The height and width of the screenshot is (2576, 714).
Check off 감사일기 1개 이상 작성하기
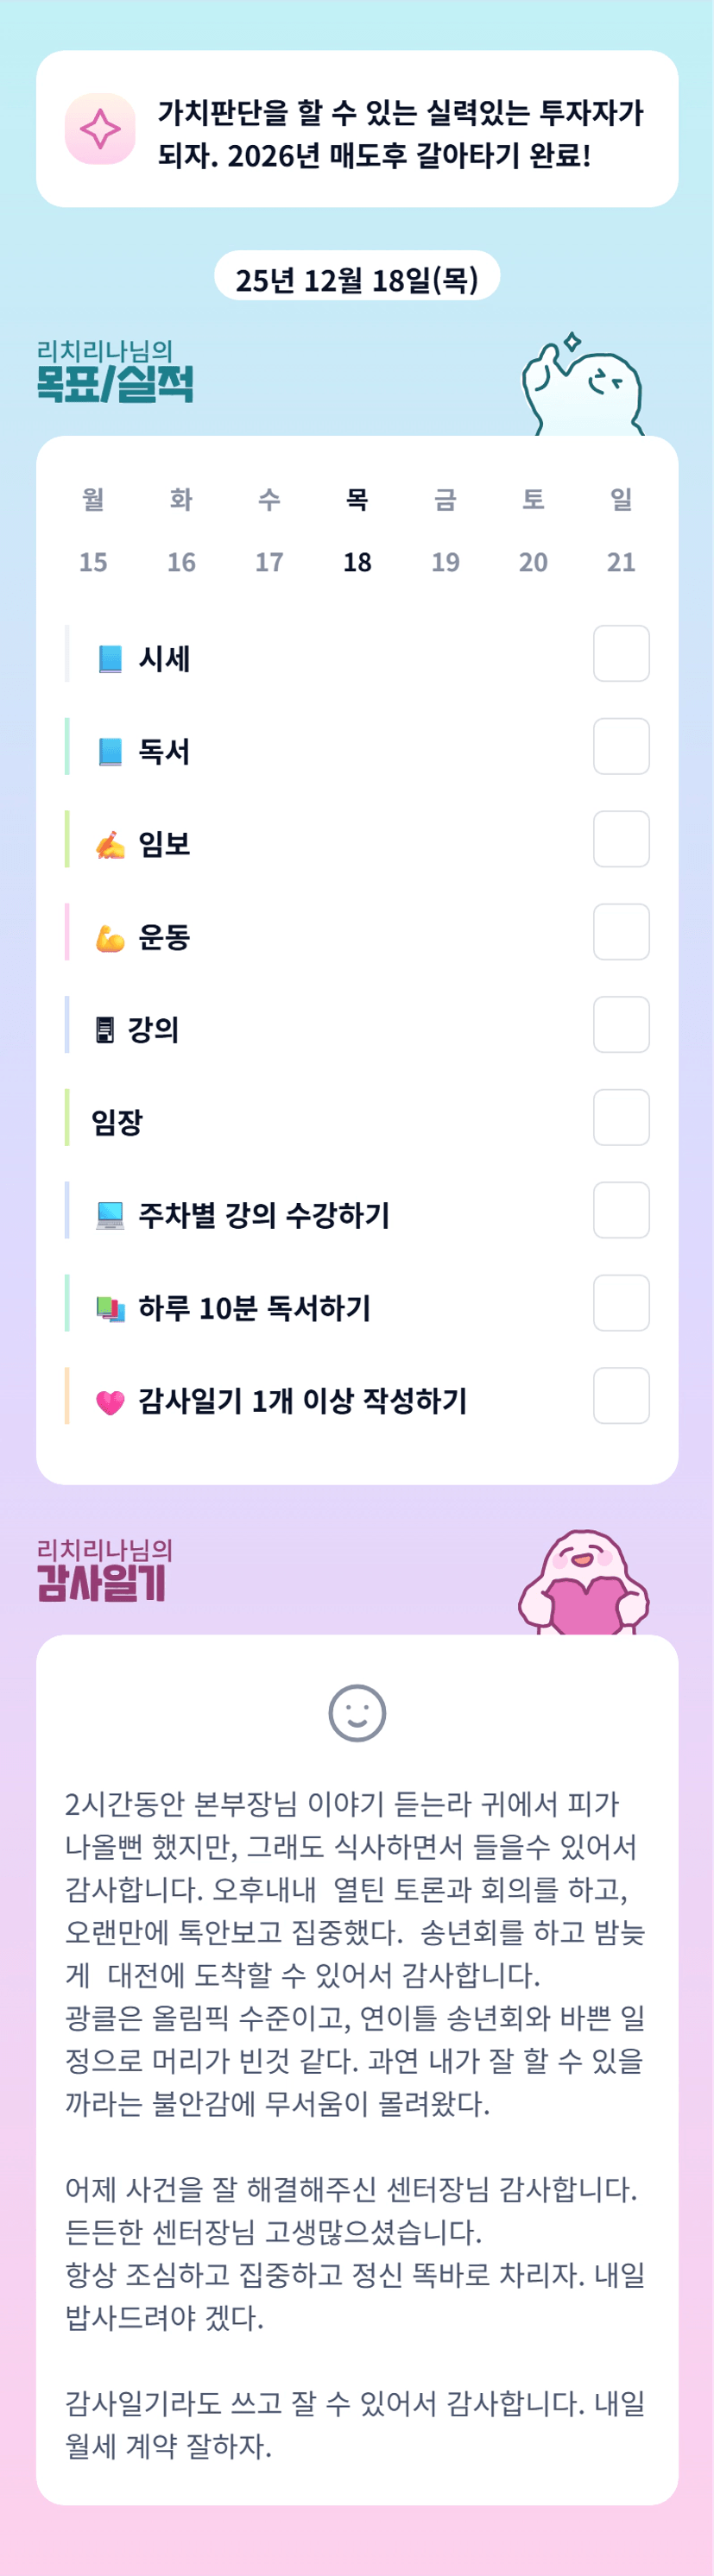click(621, 1395)
